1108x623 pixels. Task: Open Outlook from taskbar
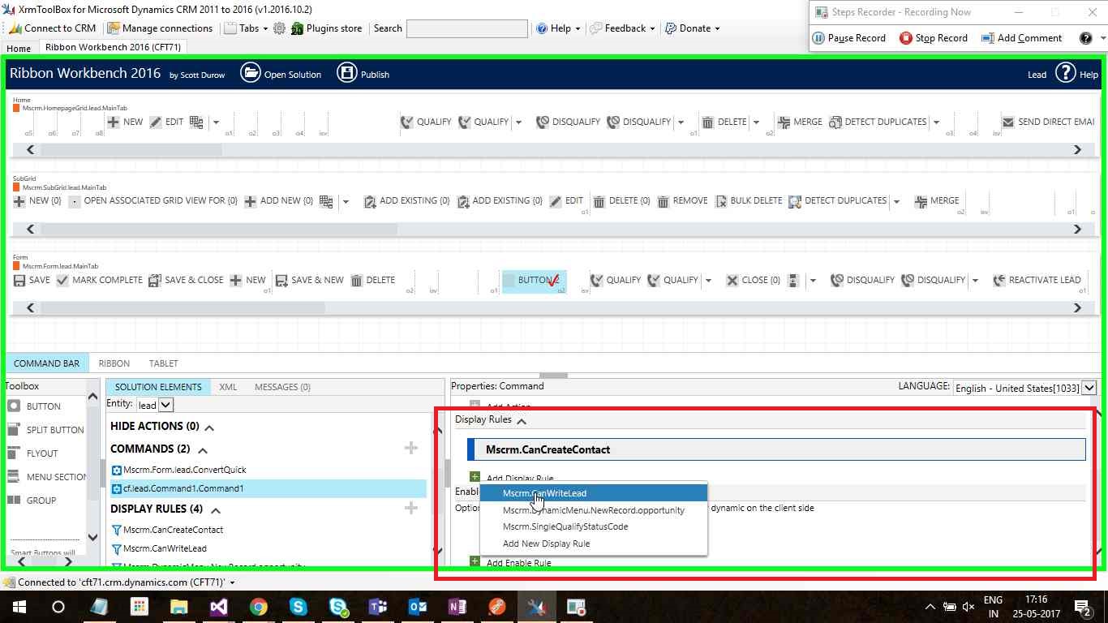[x=418, y=607]
